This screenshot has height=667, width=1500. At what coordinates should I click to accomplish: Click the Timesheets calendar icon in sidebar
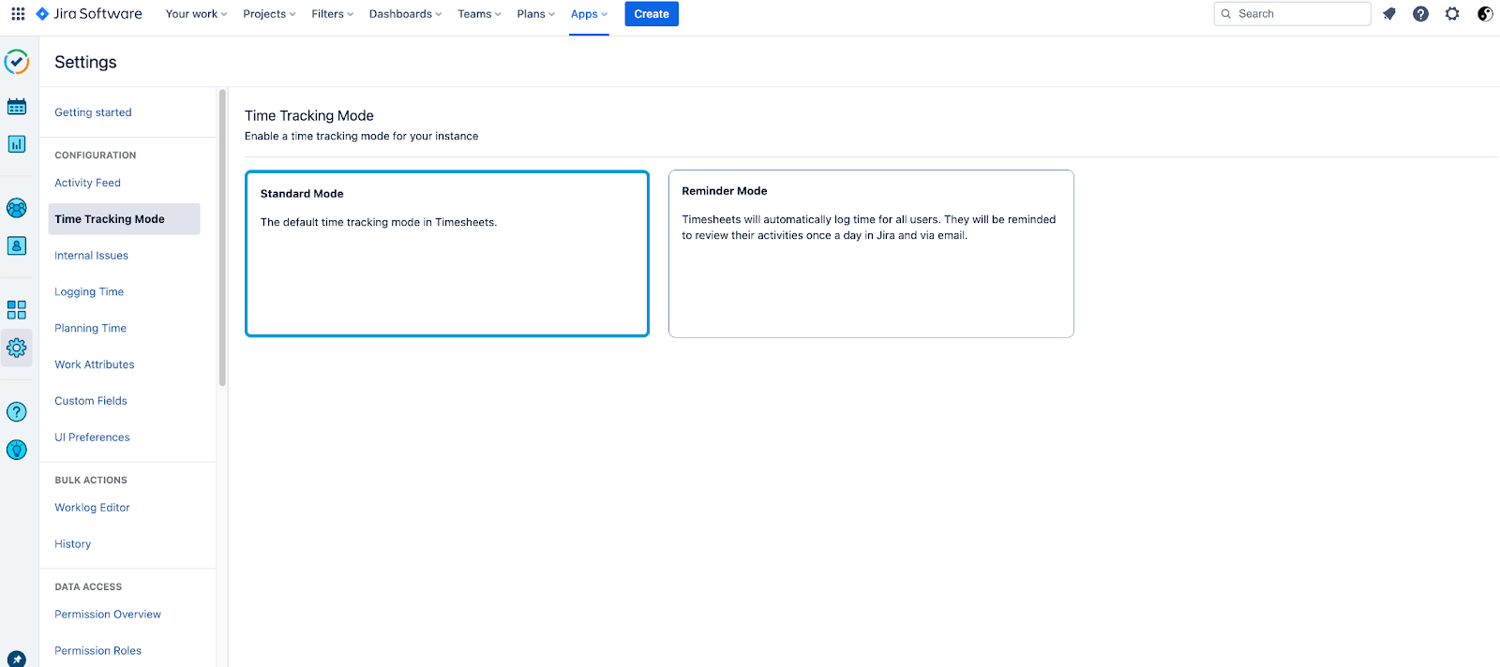click(x=17, y=107)
